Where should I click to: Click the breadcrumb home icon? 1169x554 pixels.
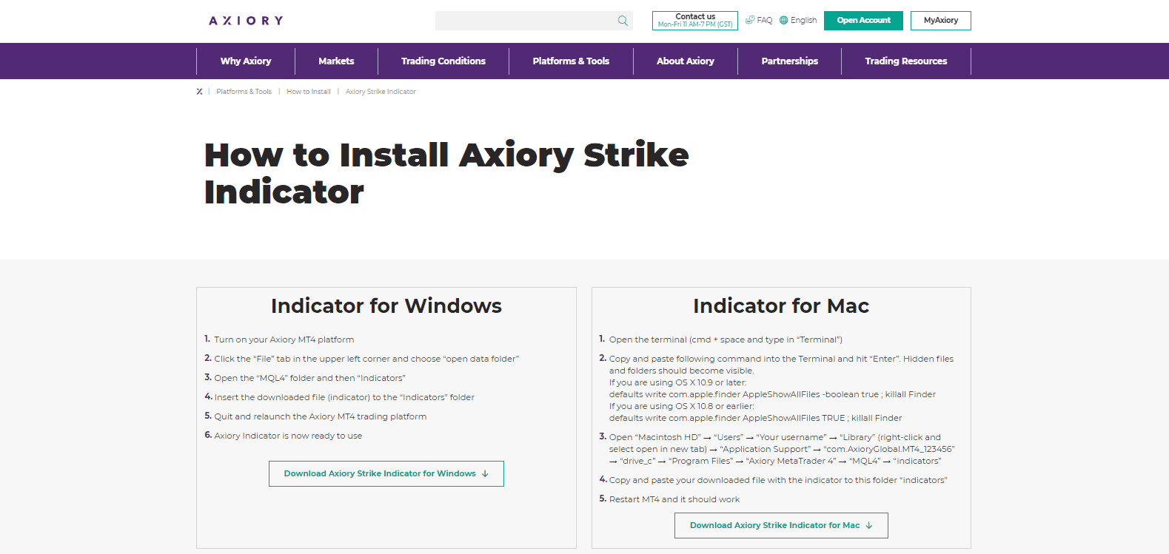[x=199, y=92]
